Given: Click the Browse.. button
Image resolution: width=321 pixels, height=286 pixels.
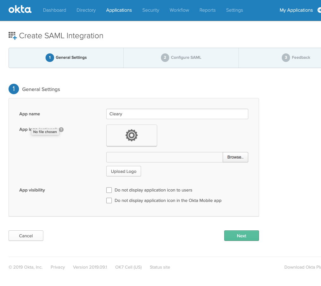Looking at the screenshot, I should pos(235,157).
